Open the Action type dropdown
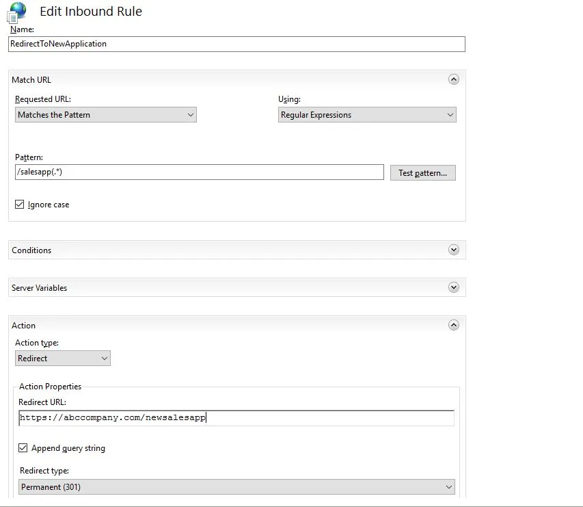583x507 pixels. pyautogui.click(x=63, y=358)
